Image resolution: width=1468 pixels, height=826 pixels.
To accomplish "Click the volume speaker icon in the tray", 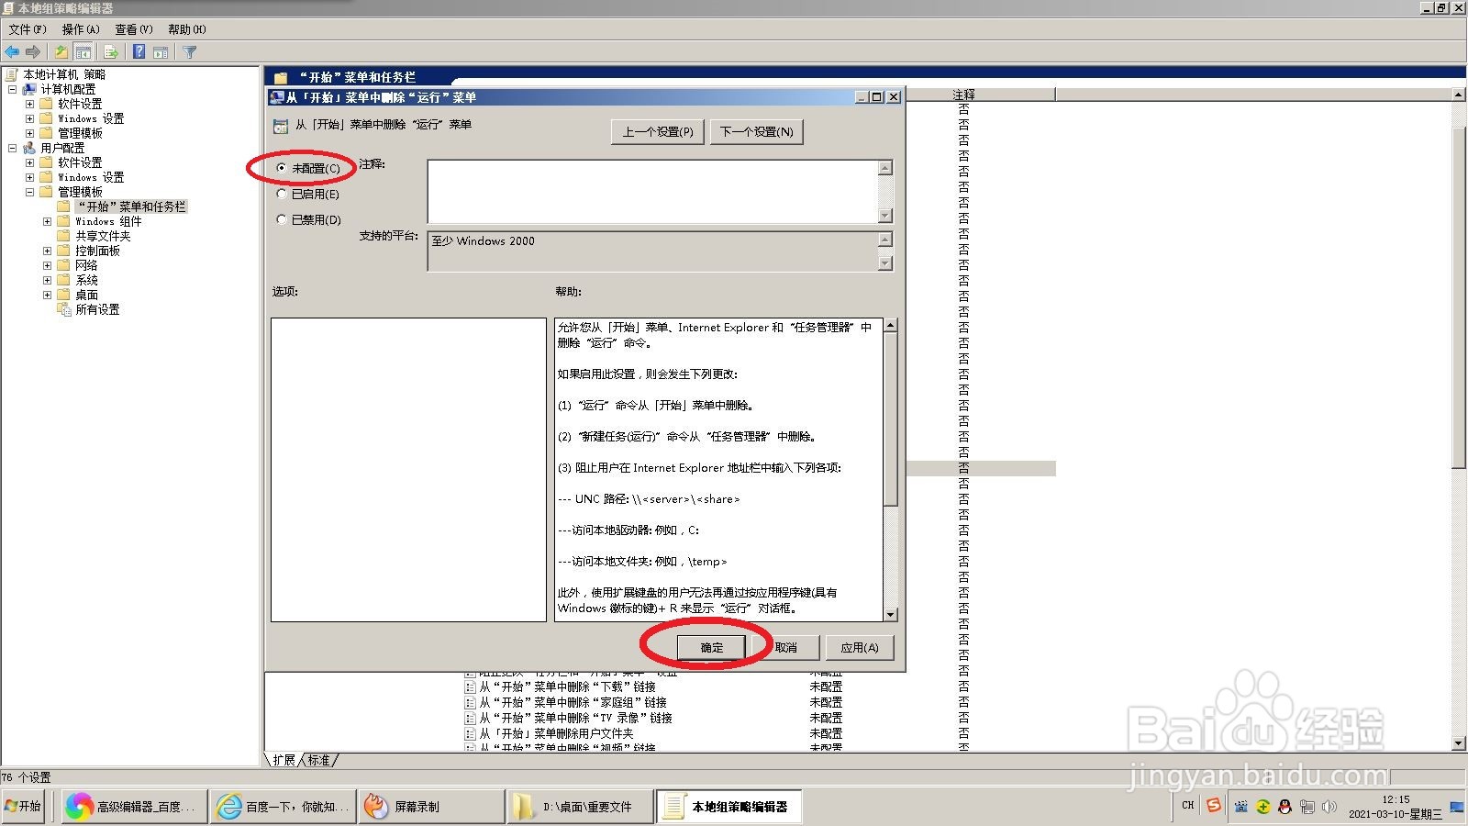I will 1329,807.
